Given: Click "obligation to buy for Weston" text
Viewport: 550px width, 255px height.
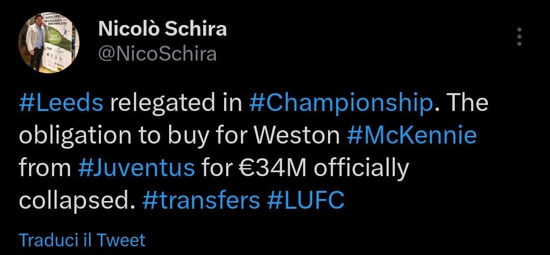Looking at the screenshot, I should click(179, 135).
